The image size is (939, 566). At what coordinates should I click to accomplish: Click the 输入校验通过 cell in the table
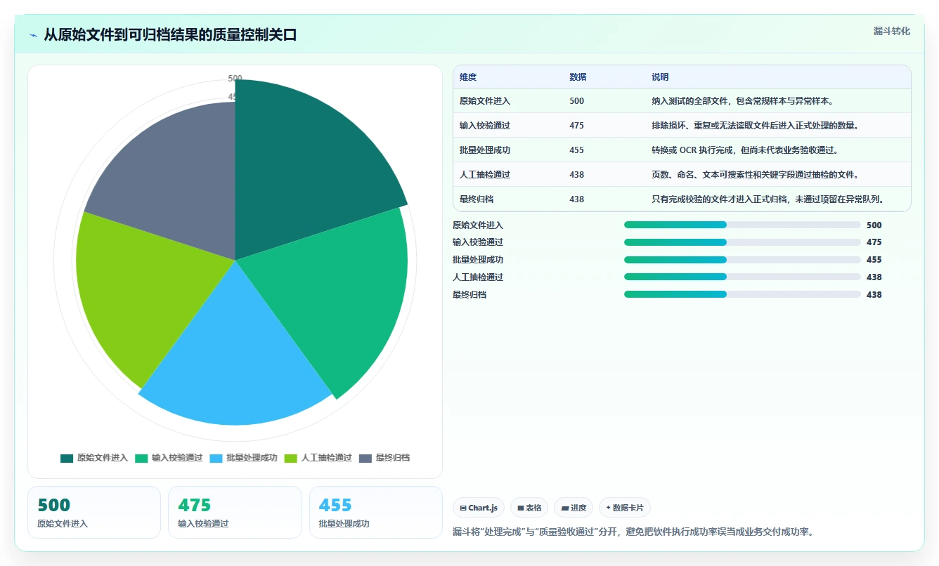(x=485, y=126)
